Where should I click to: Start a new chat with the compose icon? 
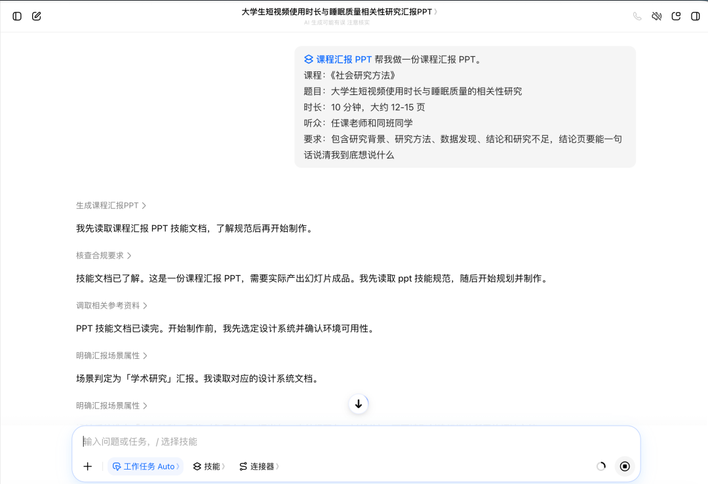(x=37, y=16)
